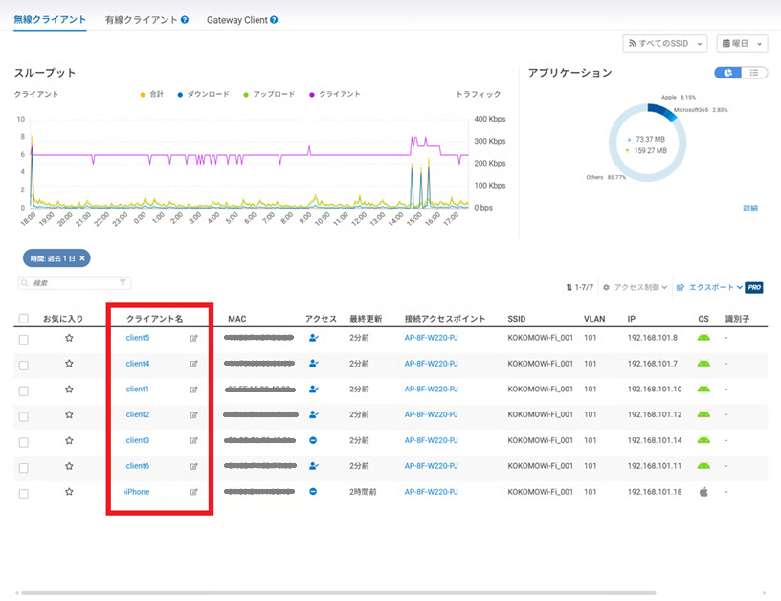Switch to the 有線クライアント tab

(x=141, y=20)
